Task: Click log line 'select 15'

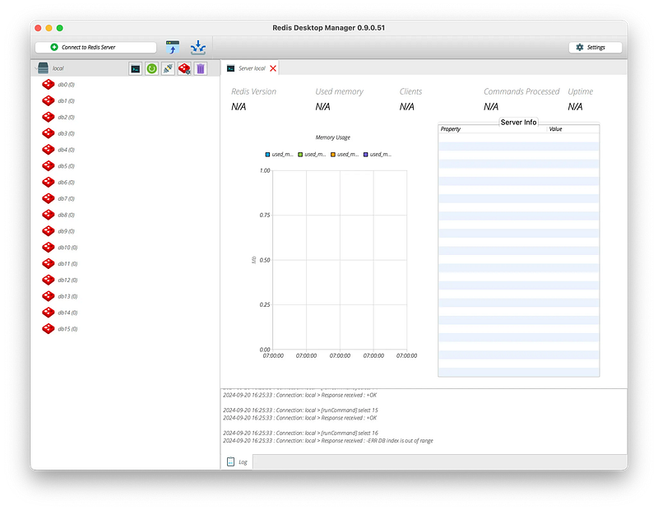Action: [x=300, y=410]
